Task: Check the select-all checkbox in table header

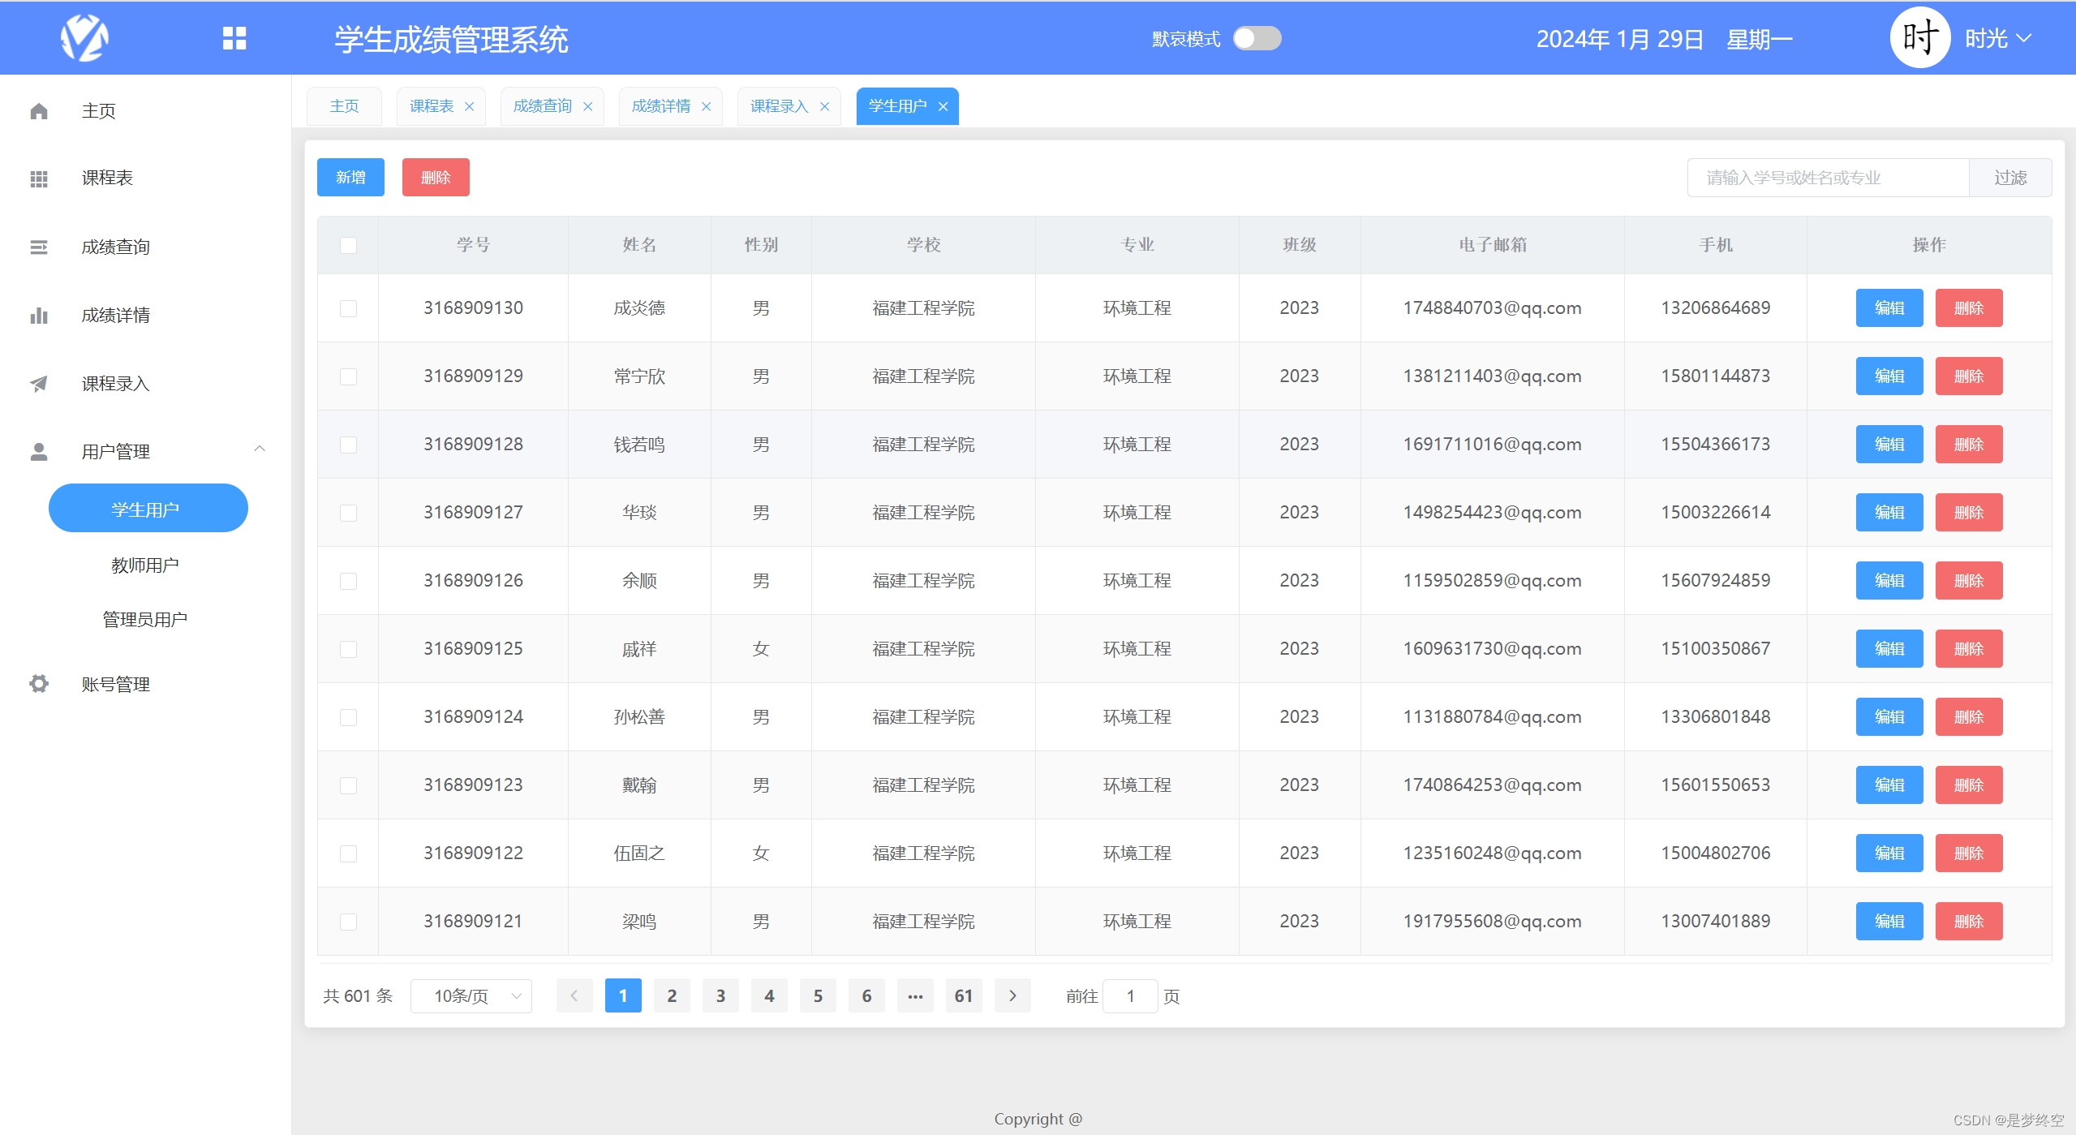Action: (x=347, y=244)
